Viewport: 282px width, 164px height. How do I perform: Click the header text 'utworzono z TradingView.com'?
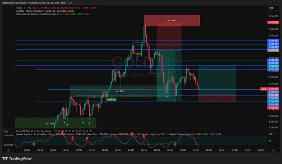coord(30,3)
